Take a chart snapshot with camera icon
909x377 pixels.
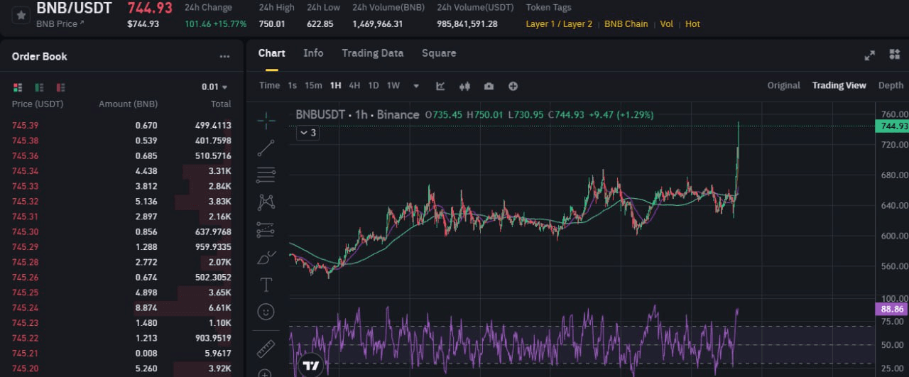[489, 86]
